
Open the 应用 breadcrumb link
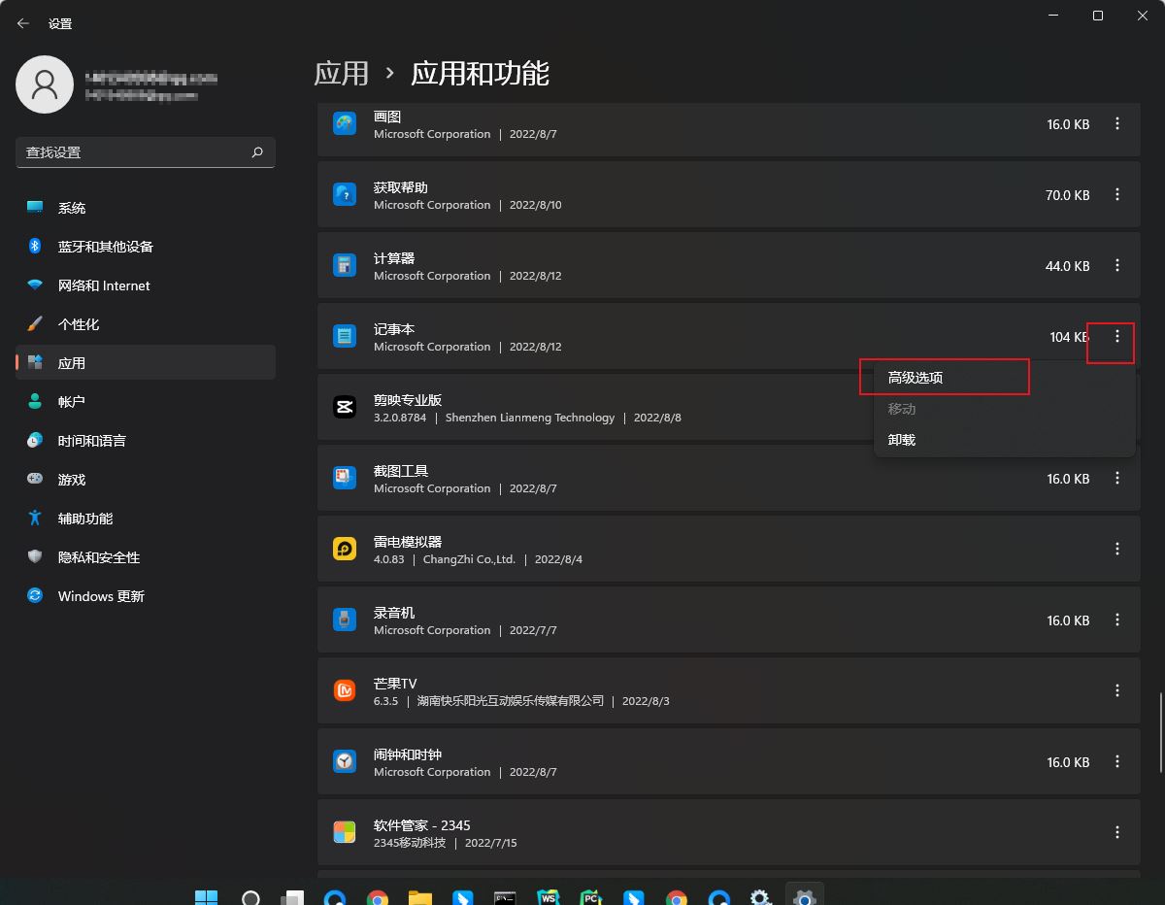pyautogui.click(x=342, y=72)
